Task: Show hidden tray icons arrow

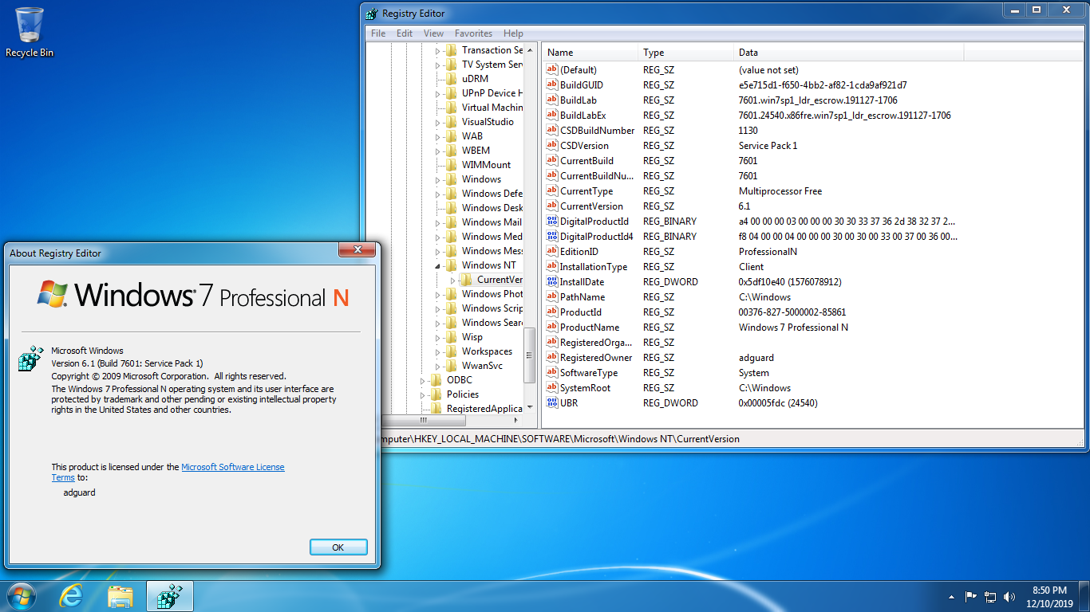Action: click(x=951, y=596)
